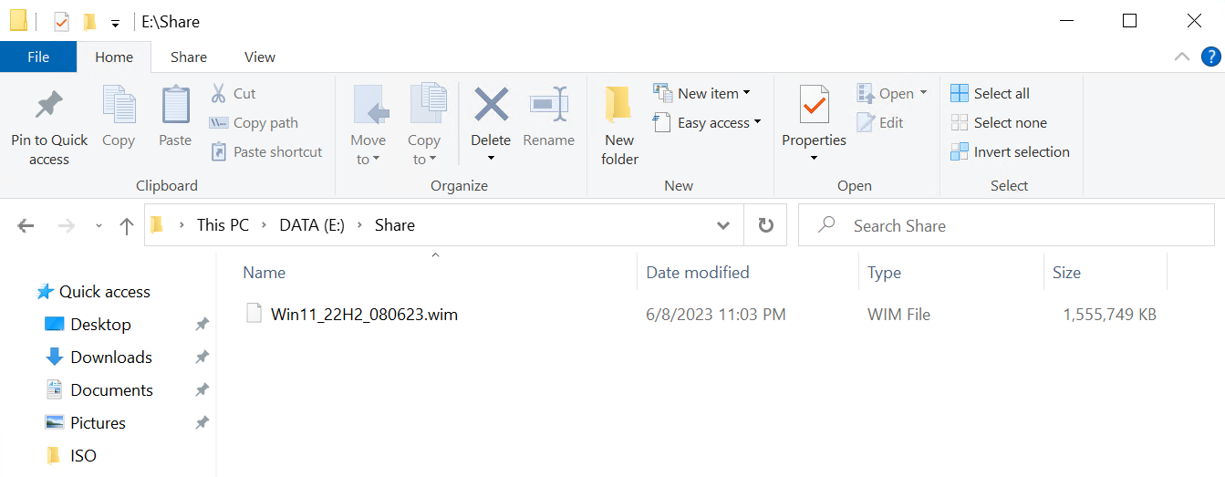Select Quick access in navigation pane
The image size is (1225, 477).
(x=105, y=292)
